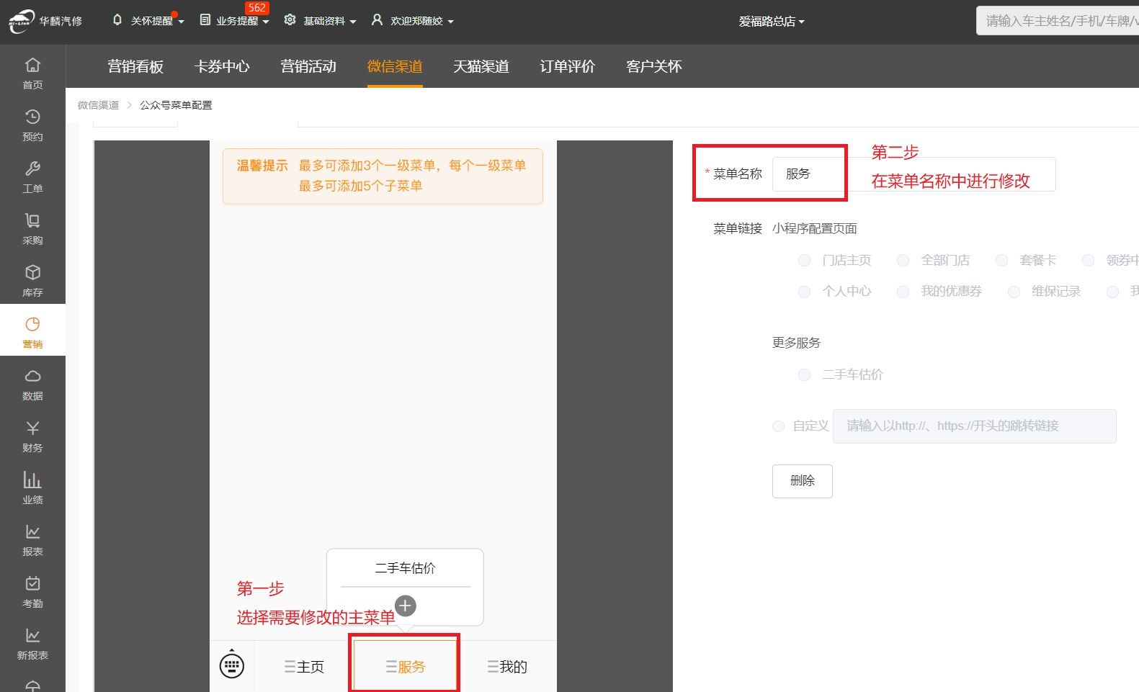Click the 菜单名称 input field

coord(914,174)
